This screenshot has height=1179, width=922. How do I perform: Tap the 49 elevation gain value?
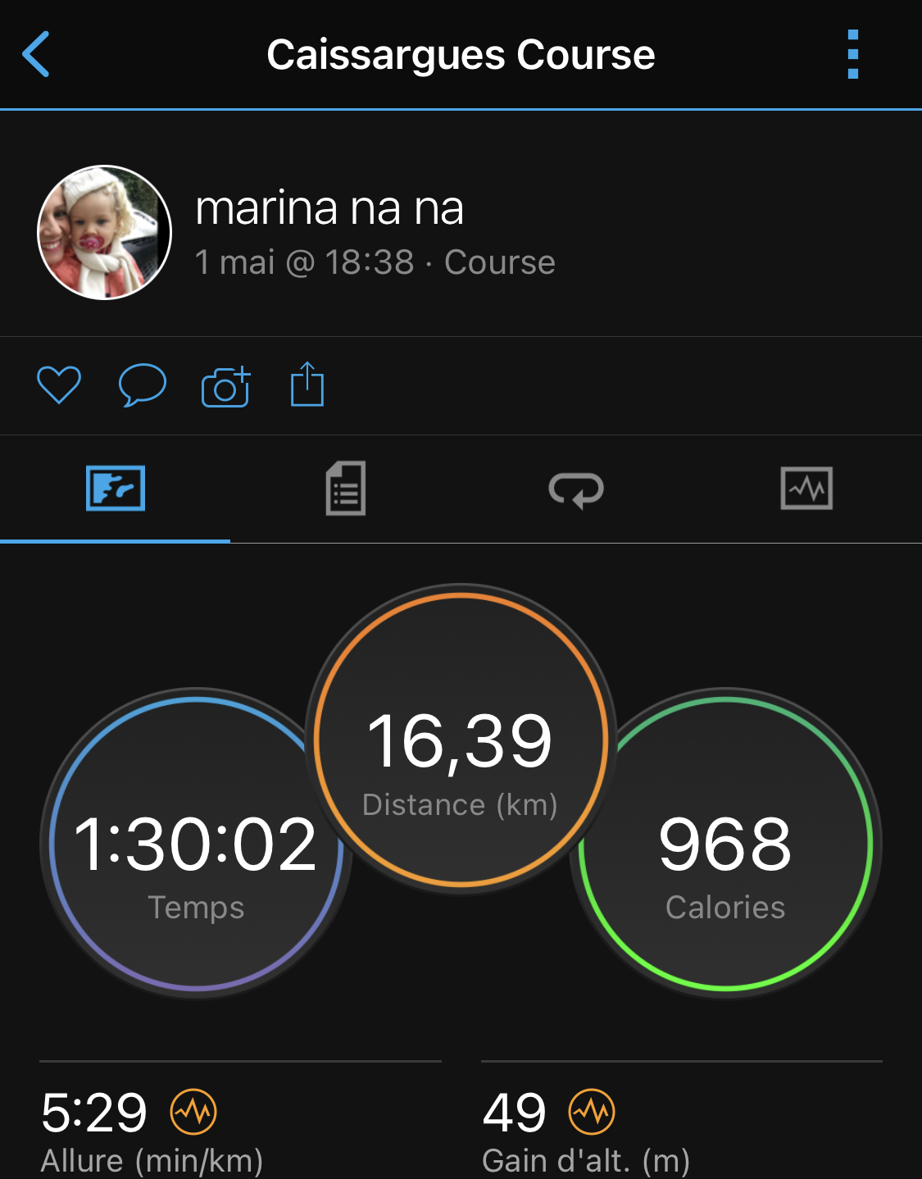click(x=514, y=1113)
